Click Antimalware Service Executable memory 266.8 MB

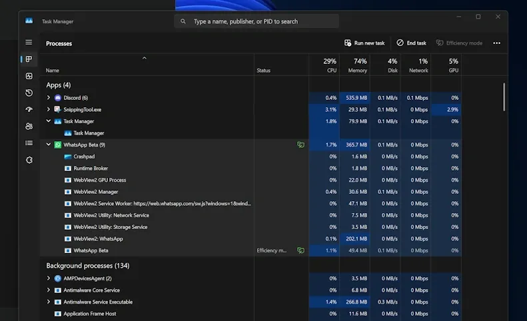(x=356, y=302)
